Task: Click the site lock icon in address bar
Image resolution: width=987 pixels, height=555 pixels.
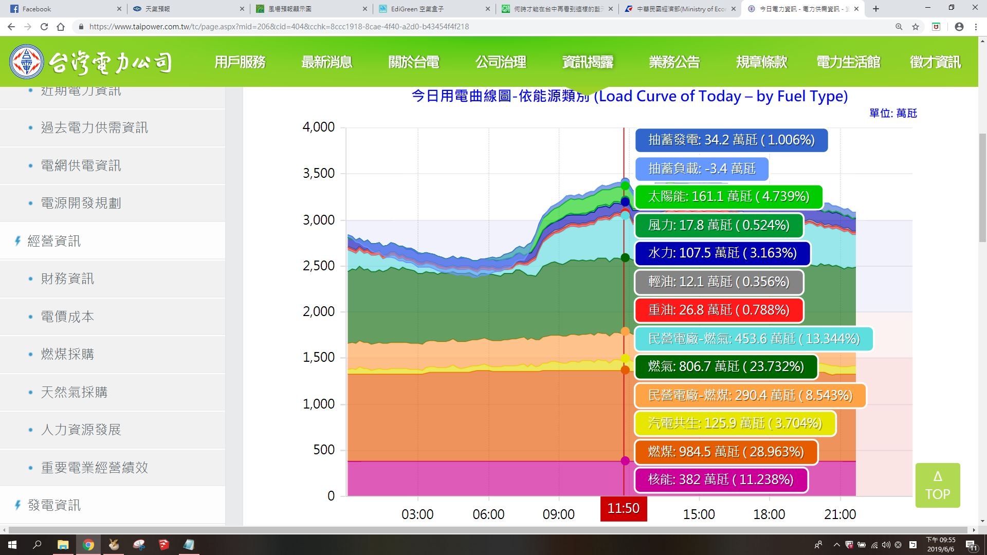Action: [x=81, y=27]
